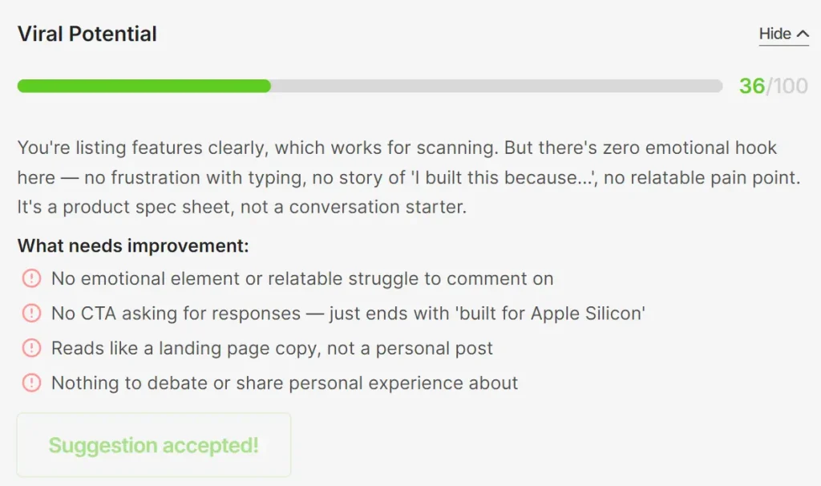Click warning icon beside 'No CTA asking'
The width and height of the screenshot is (821, 486).
(x=30, y=313)
